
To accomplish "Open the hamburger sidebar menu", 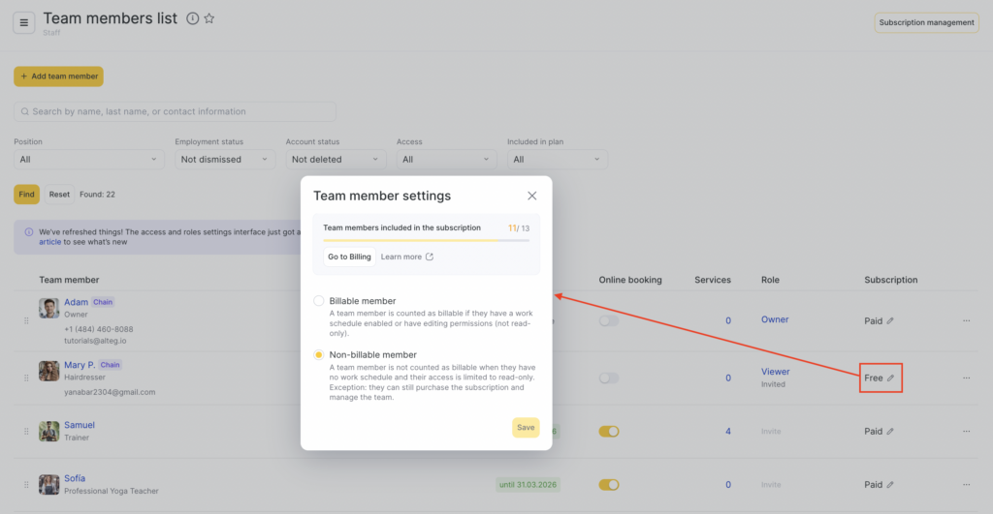I will click(24, 22).
